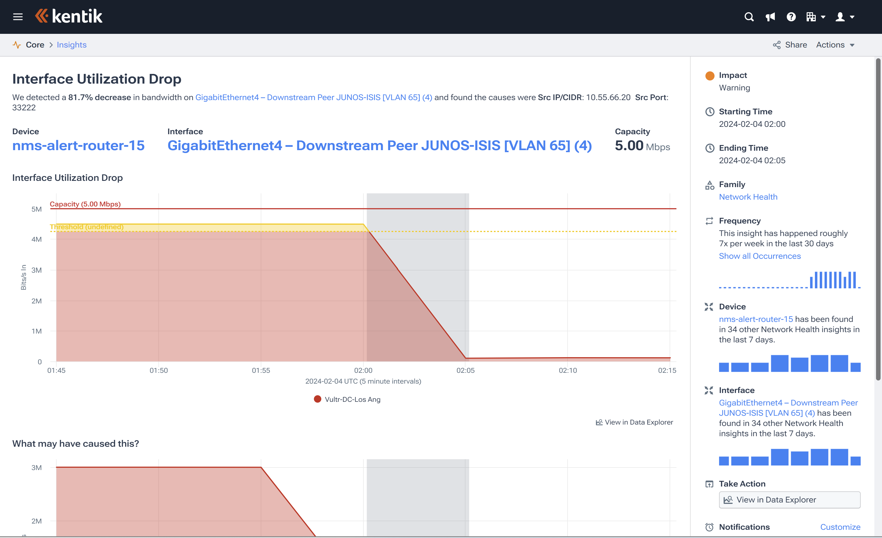Click the search magnifier icon
Image resolution: width=882 pixels, height=538 pixels.
click(x=749, y=17)
